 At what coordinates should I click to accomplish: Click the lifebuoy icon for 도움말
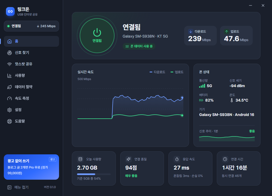[x=10, y=121]
